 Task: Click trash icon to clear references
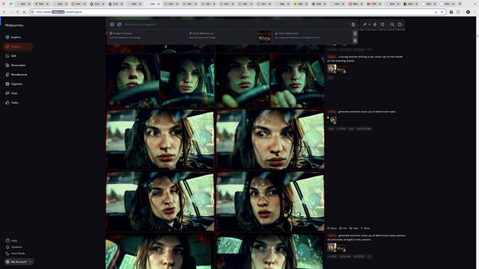pos(355,40)
